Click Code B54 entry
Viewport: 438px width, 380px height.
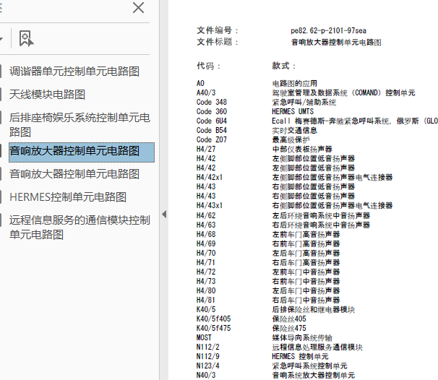tap(212, 130)
